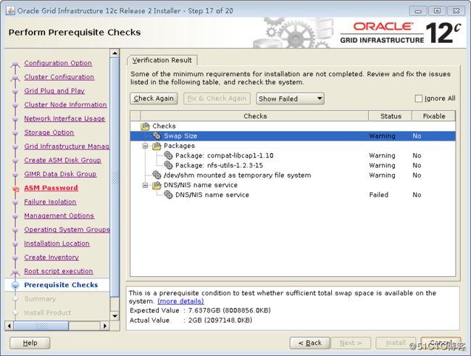The width and height of the screenshot is (471, 356).
Task: Click the sidebar vertical scrollbar thumb
Action: point(114,178)
